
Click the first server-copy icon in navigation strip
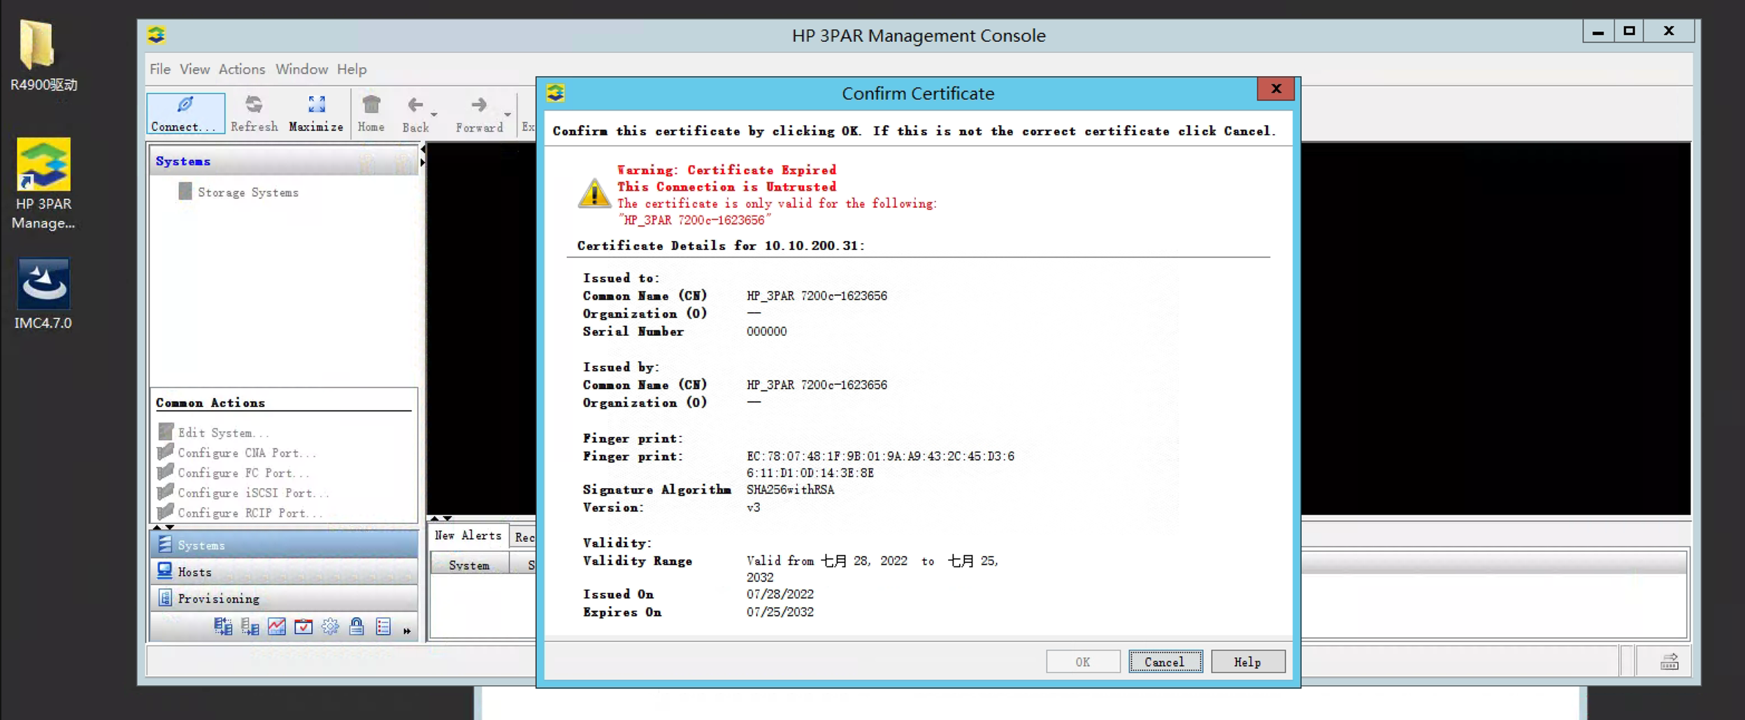(223, 626)
